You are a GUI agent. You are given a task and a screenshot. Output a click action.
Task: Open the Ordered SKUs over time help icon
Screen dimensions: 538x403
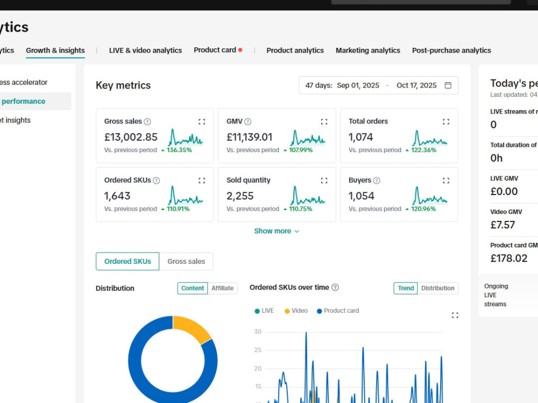[x=335, y=287]
